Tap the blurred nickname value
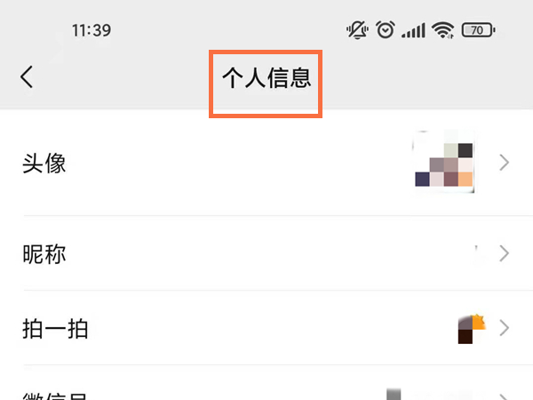This screenshot has height=400, width=533. [481, 254]
